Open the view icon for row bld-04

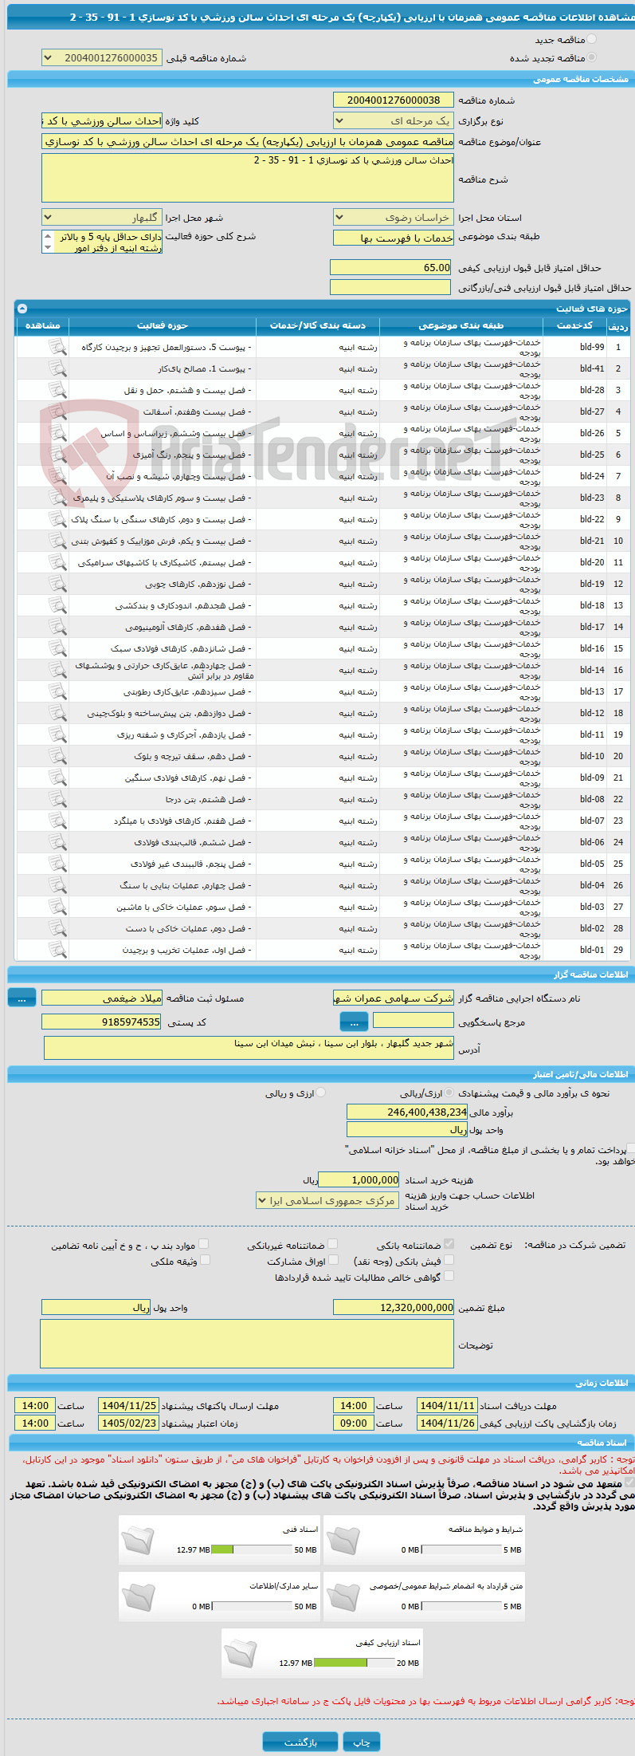(57, 885)
